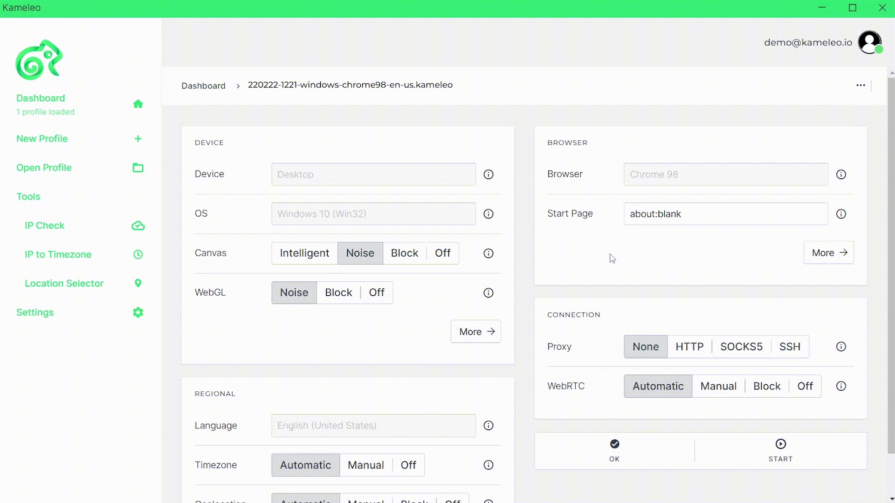Set Canvas to Noise

click(x=360, y=253)
